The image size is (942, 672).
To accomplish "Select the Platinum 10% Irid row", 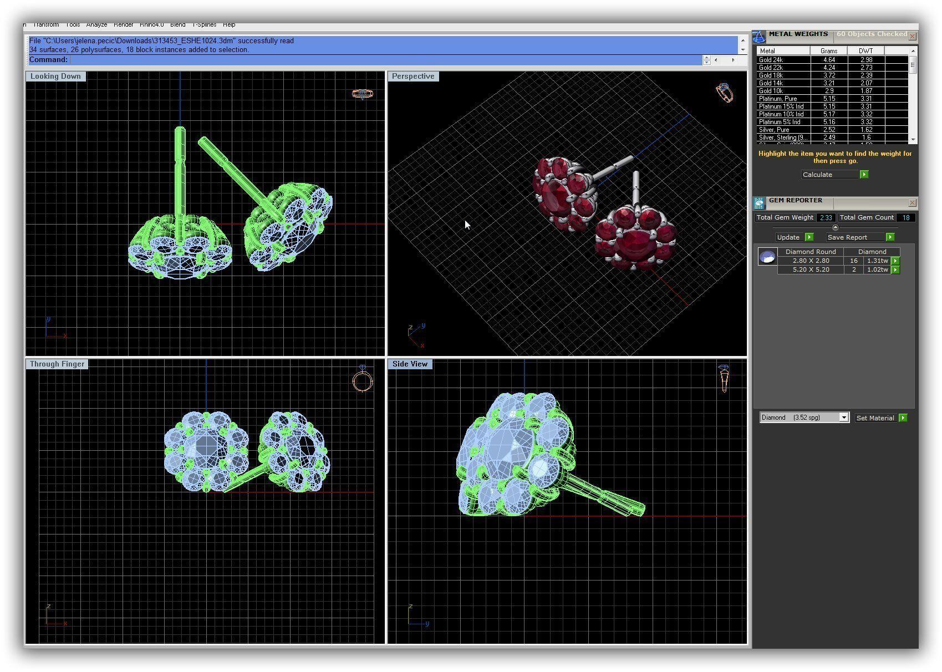I will (833, 114).
